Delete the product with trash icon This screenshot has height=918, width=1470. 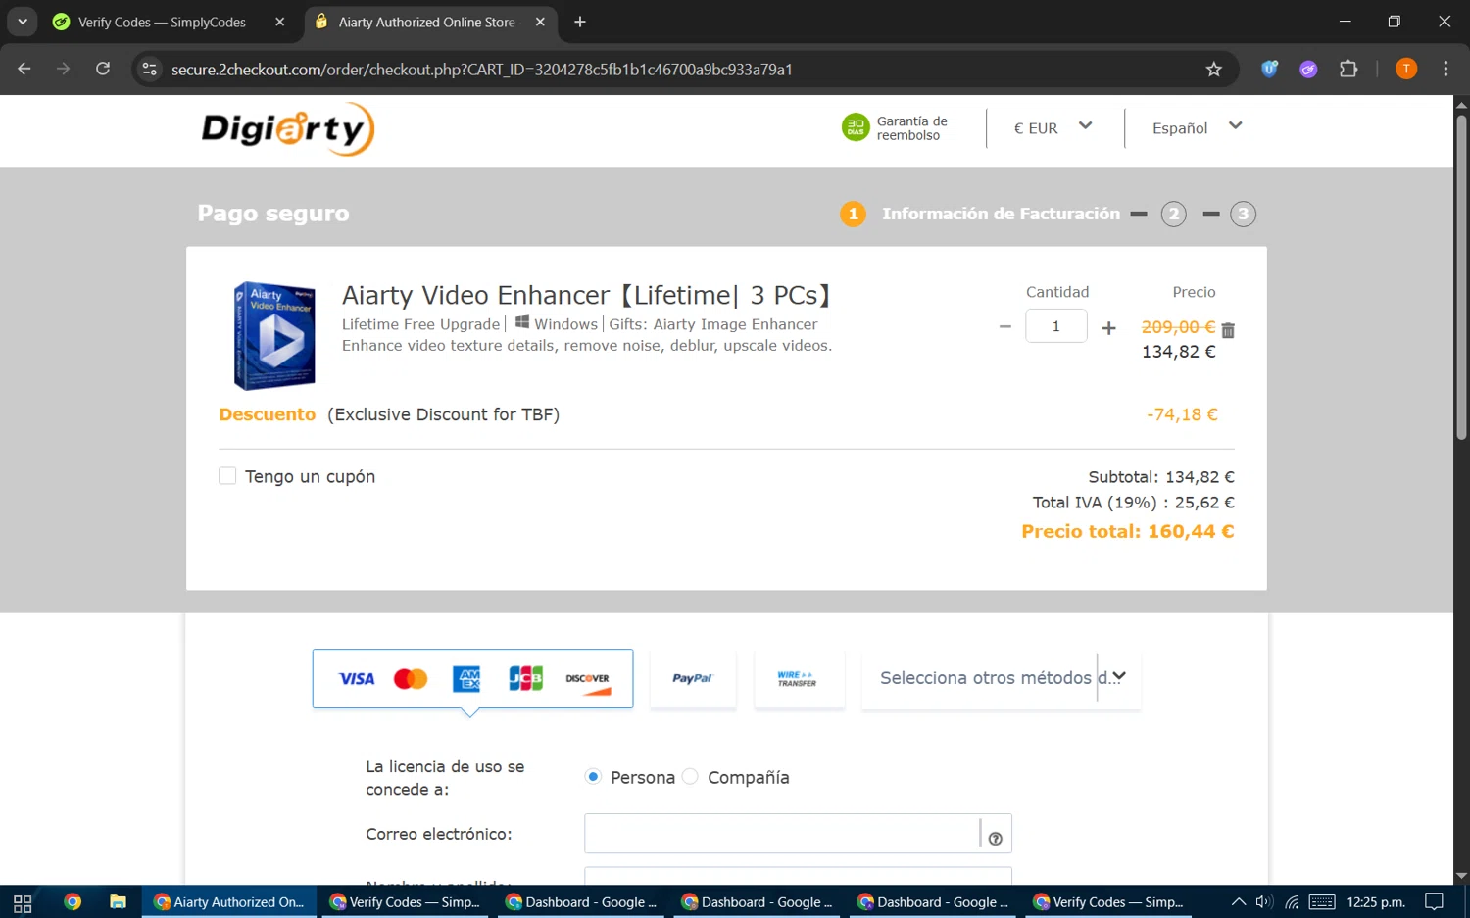click(x=1228, y=330)
